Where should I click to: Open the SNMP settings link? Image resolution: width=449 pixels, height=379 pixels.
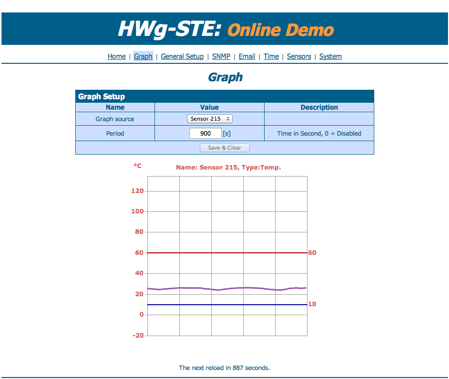[221, 56]
